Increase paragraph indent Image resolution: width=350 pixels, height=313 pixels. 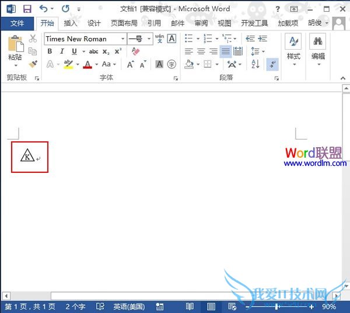click(x=262, y=39)
